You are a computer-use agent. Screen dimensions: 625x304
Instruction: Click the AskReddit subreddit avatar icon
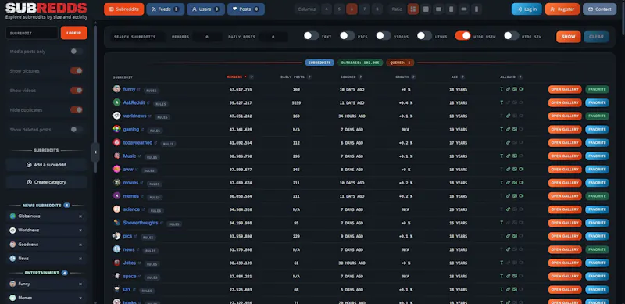116,102
